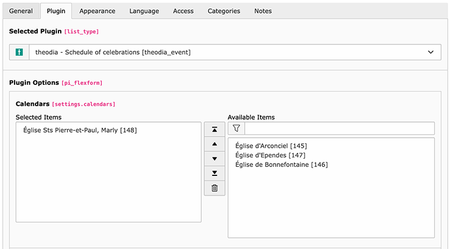Click the plugin dropdown chevron arrow
This screenshot has width=450, height=249.
[x=431, y=52]
